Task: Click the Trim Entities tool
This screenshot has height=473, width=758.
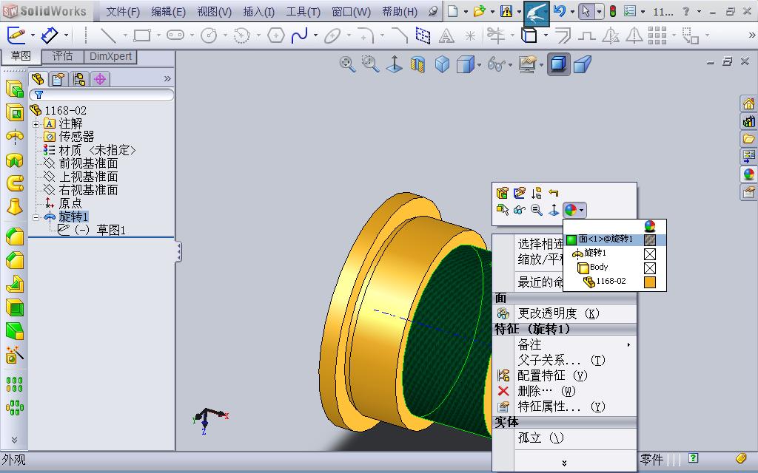Action: coord(495,35)
